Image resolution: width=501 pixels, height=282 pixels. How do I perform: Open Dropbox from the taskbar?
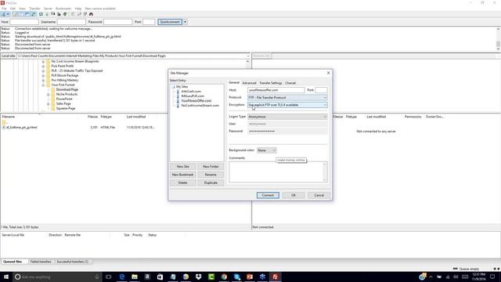pyautogui.click(x=198, y=277)
